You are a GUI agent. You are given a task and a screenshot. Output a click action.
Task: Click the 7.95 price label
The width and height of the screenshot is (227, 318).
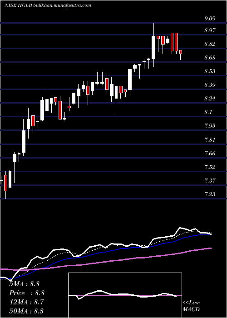point(210,126)
